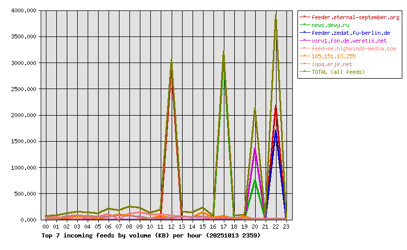
Task: Click hour 12 on the x-axis
Action: point(171,227)
